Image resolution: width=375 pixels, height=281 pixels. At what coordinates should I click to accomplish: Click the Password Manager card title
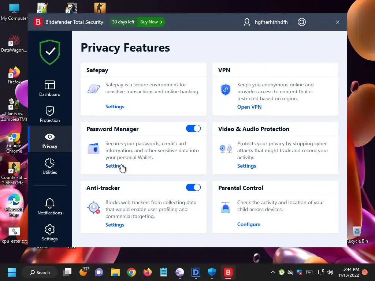click(x=112, y=129)
